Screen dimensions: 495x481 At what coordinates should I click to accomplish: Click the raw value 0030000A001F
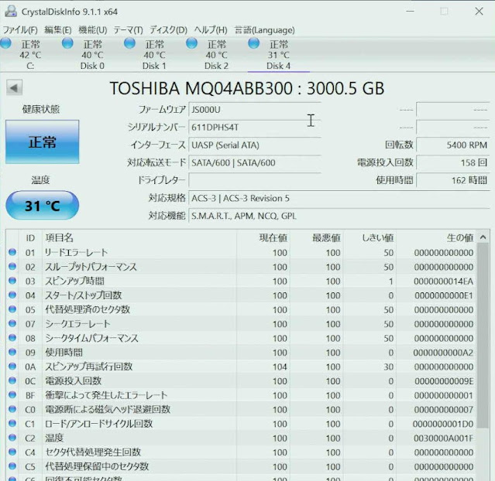pos(444,438)
